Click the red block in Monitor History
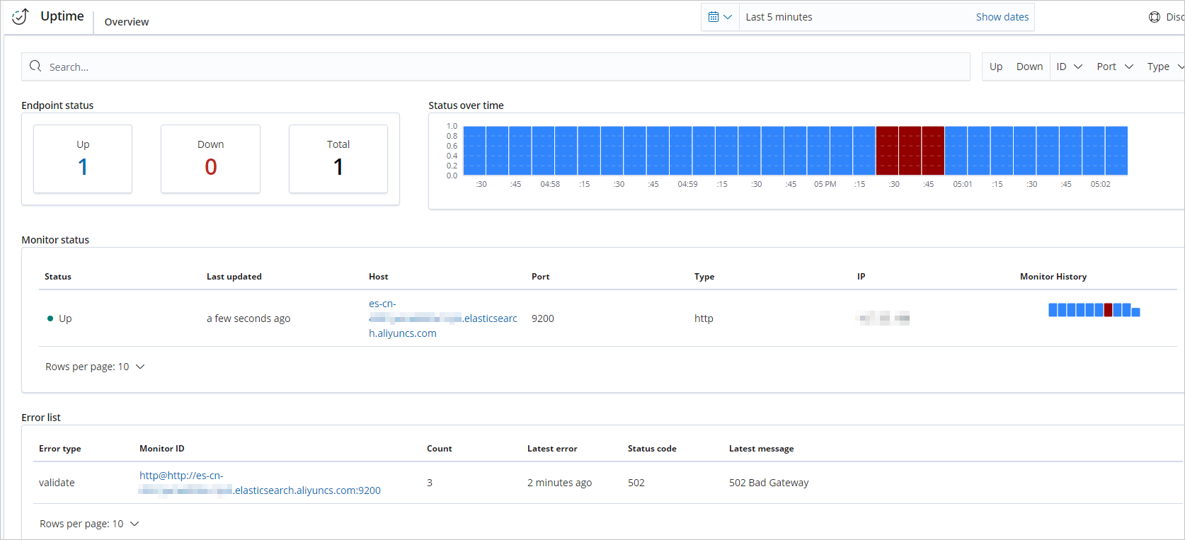Image resolution: width=1185 pixels, height=540 pixels. coord(1108,310)
